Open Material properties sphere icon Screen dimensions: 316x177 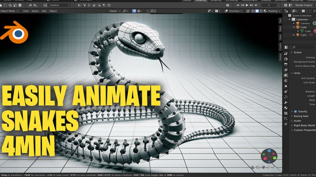(x=286, y=108)
